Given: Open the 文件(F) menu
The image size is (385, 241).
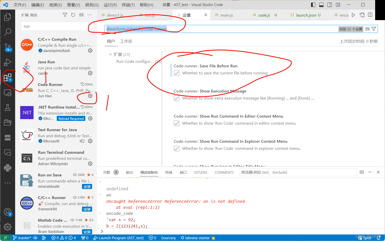Looking at the screenshot, I should [20, 5].
